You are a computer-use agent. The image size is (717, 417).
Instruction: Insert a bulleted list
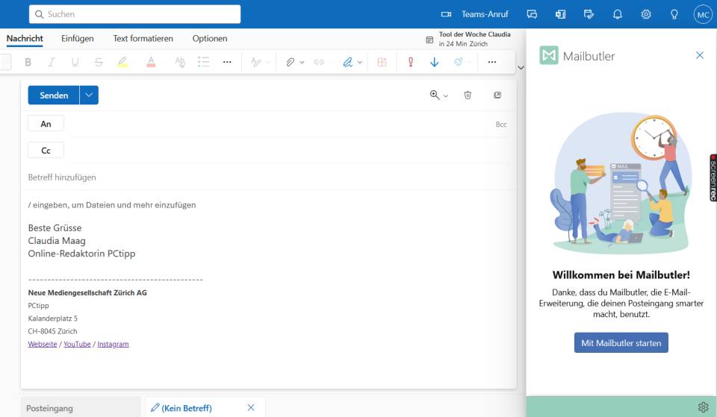(203, 62)
